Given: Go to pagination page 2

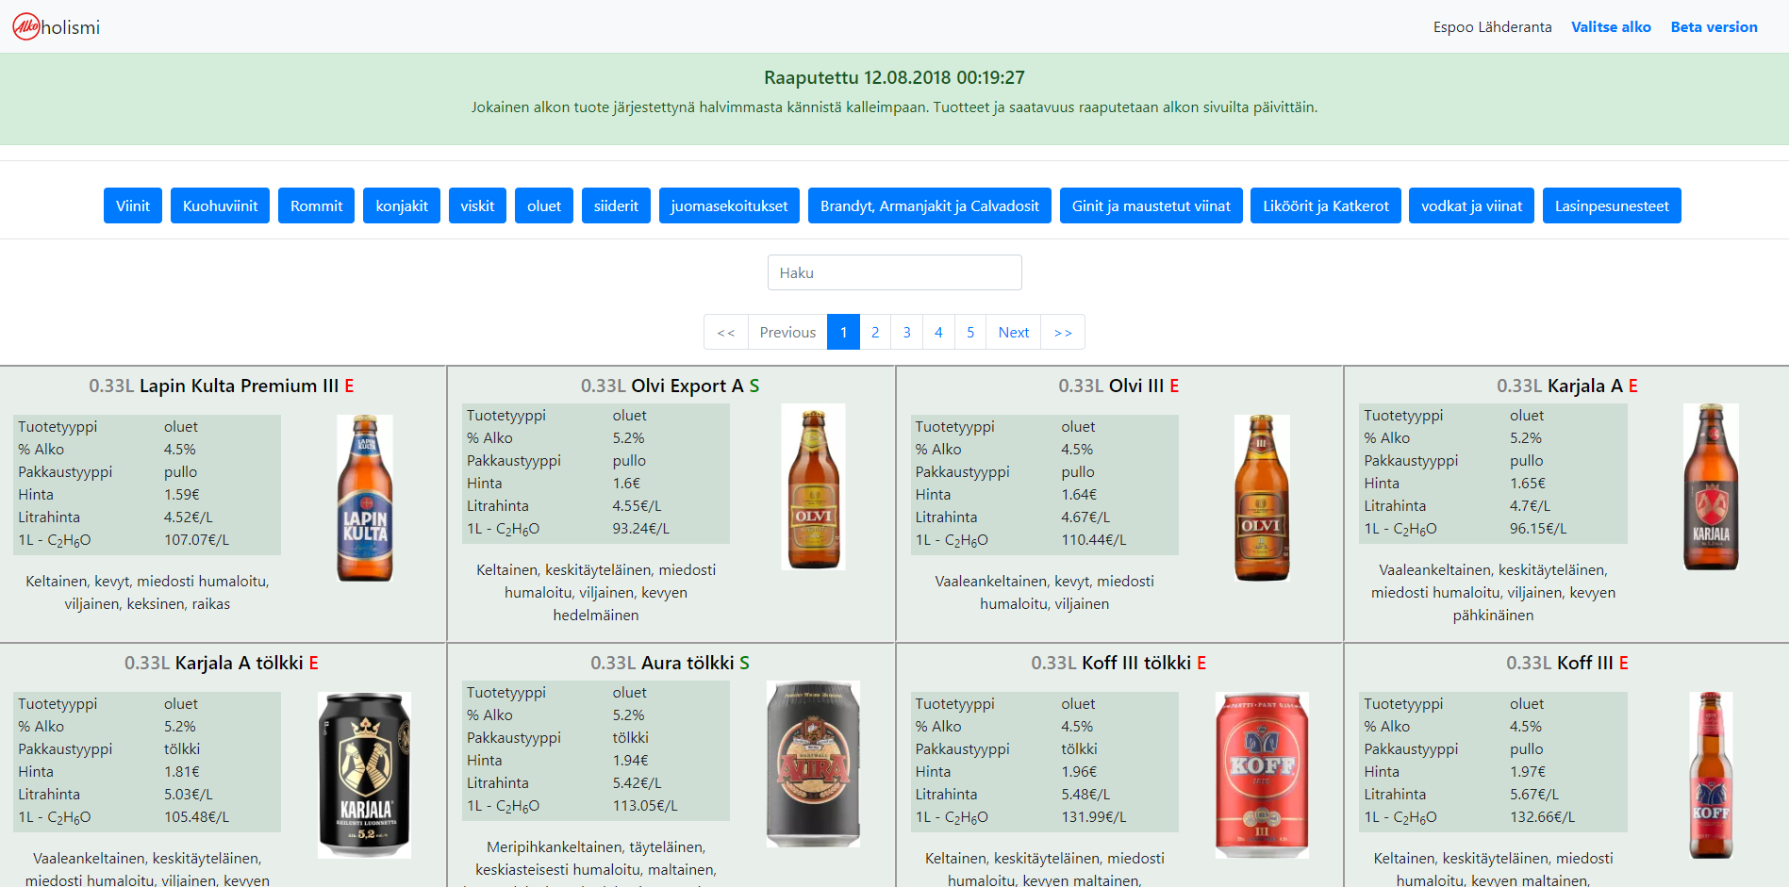Looking at the screenshot, I should pos(875,332).
